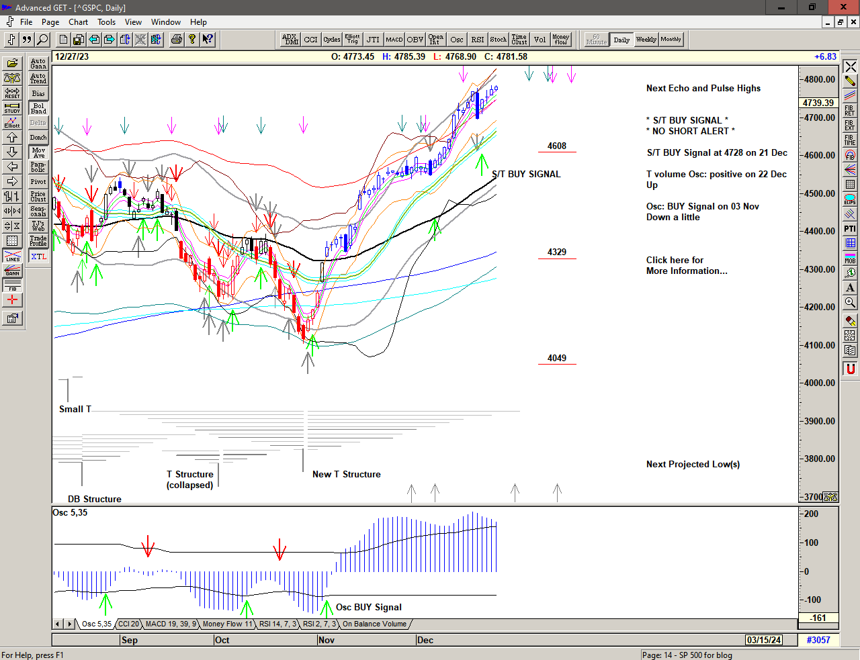Print the chart with printer icon
Screen dimensions: 860x660
pyautogui.click(x=176, y=40)
